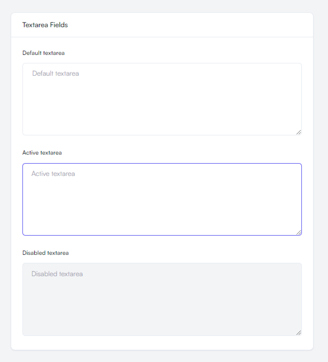Click the Default textarea resize handle
The height and width of the screenshot is (362, 328).
(x=299, y=132)
